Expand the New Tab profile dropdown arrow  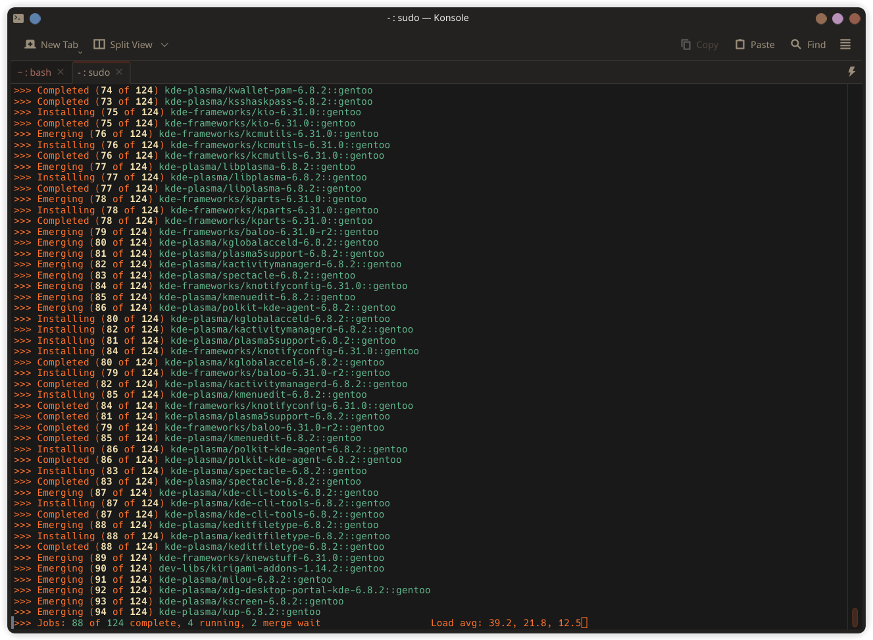(80, 52)
